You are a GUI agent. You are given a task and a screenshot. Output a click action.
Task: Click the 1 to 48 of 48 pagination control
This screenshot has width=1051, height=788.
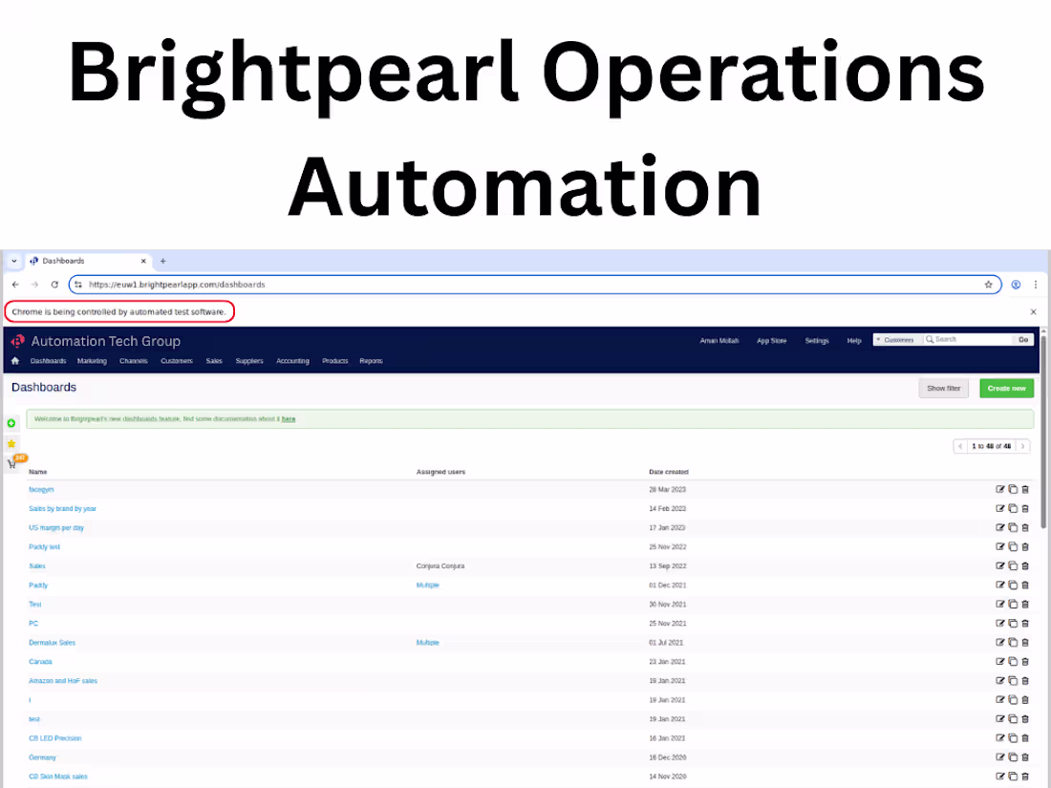tap(991, 446)
